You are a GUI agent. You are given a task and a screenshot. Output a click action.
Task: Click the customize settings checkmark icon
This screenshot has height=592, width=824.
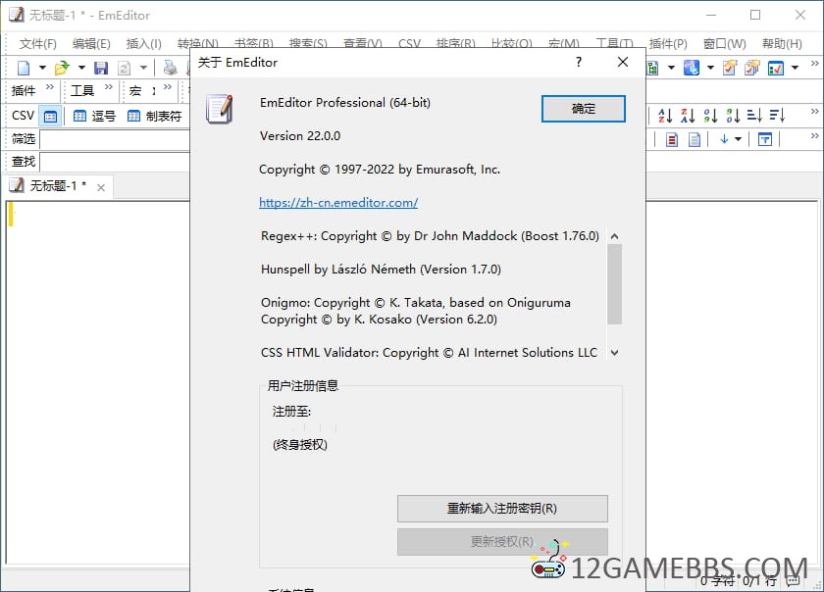coord(776,68)
